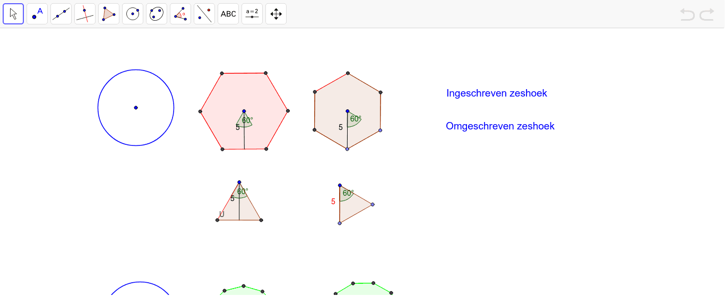Click the Ingeschreven zeshoek text
725x296 pixels.
pos(497,93)
